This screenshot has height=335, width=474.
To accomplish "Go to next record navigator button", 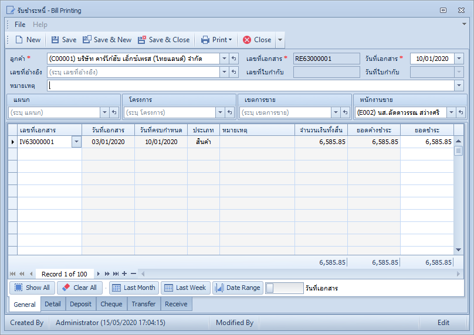I will (x=98, y=274).
